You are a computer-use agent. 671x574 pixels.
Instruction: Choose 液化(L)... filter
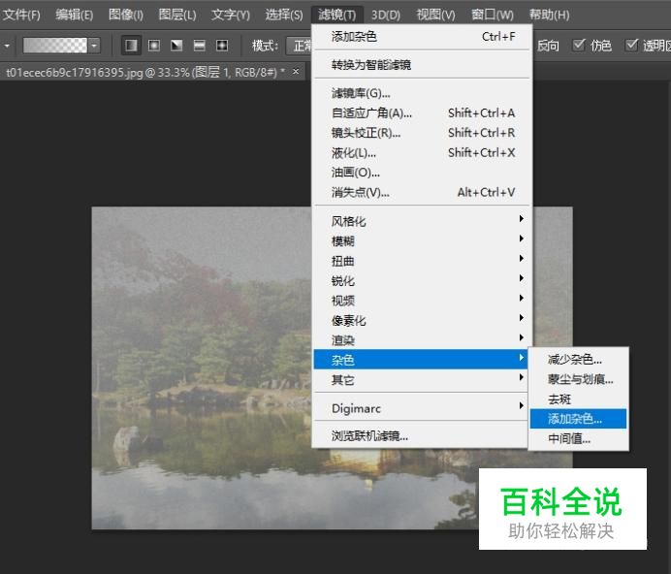tap(422, 152)
